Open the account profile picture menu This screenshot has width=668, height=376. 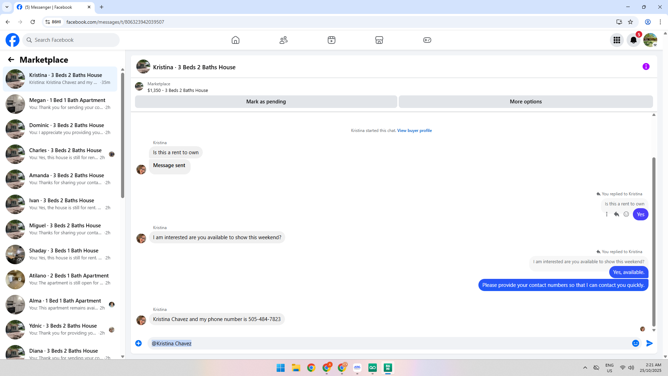coord(650,40)
